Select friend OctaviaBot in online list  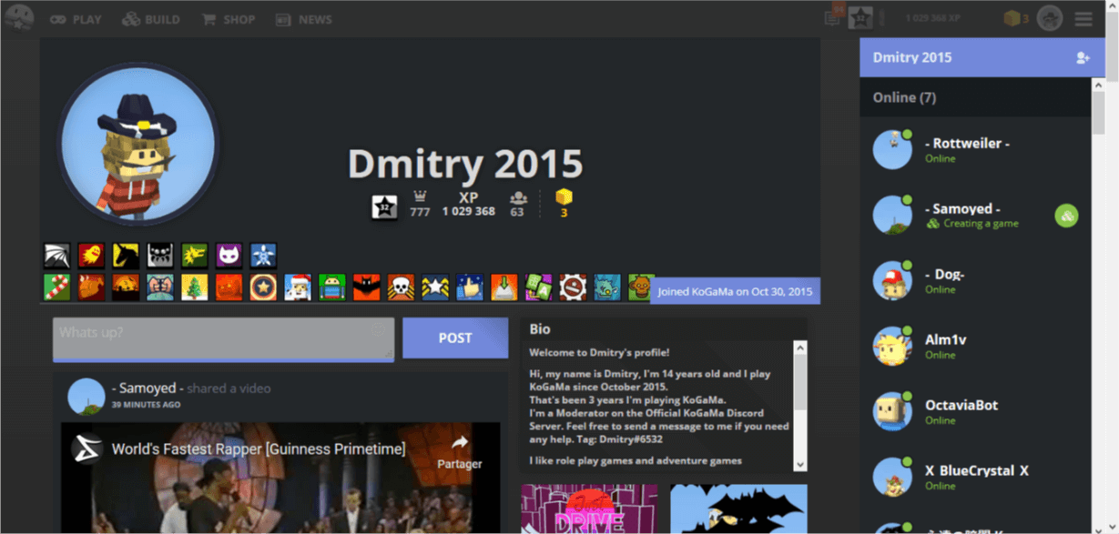[x=975, y=412]
